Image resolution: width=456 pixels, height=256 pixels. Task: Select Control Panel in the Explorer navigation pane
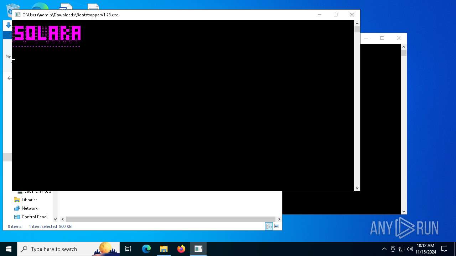[x=34, y=217]
